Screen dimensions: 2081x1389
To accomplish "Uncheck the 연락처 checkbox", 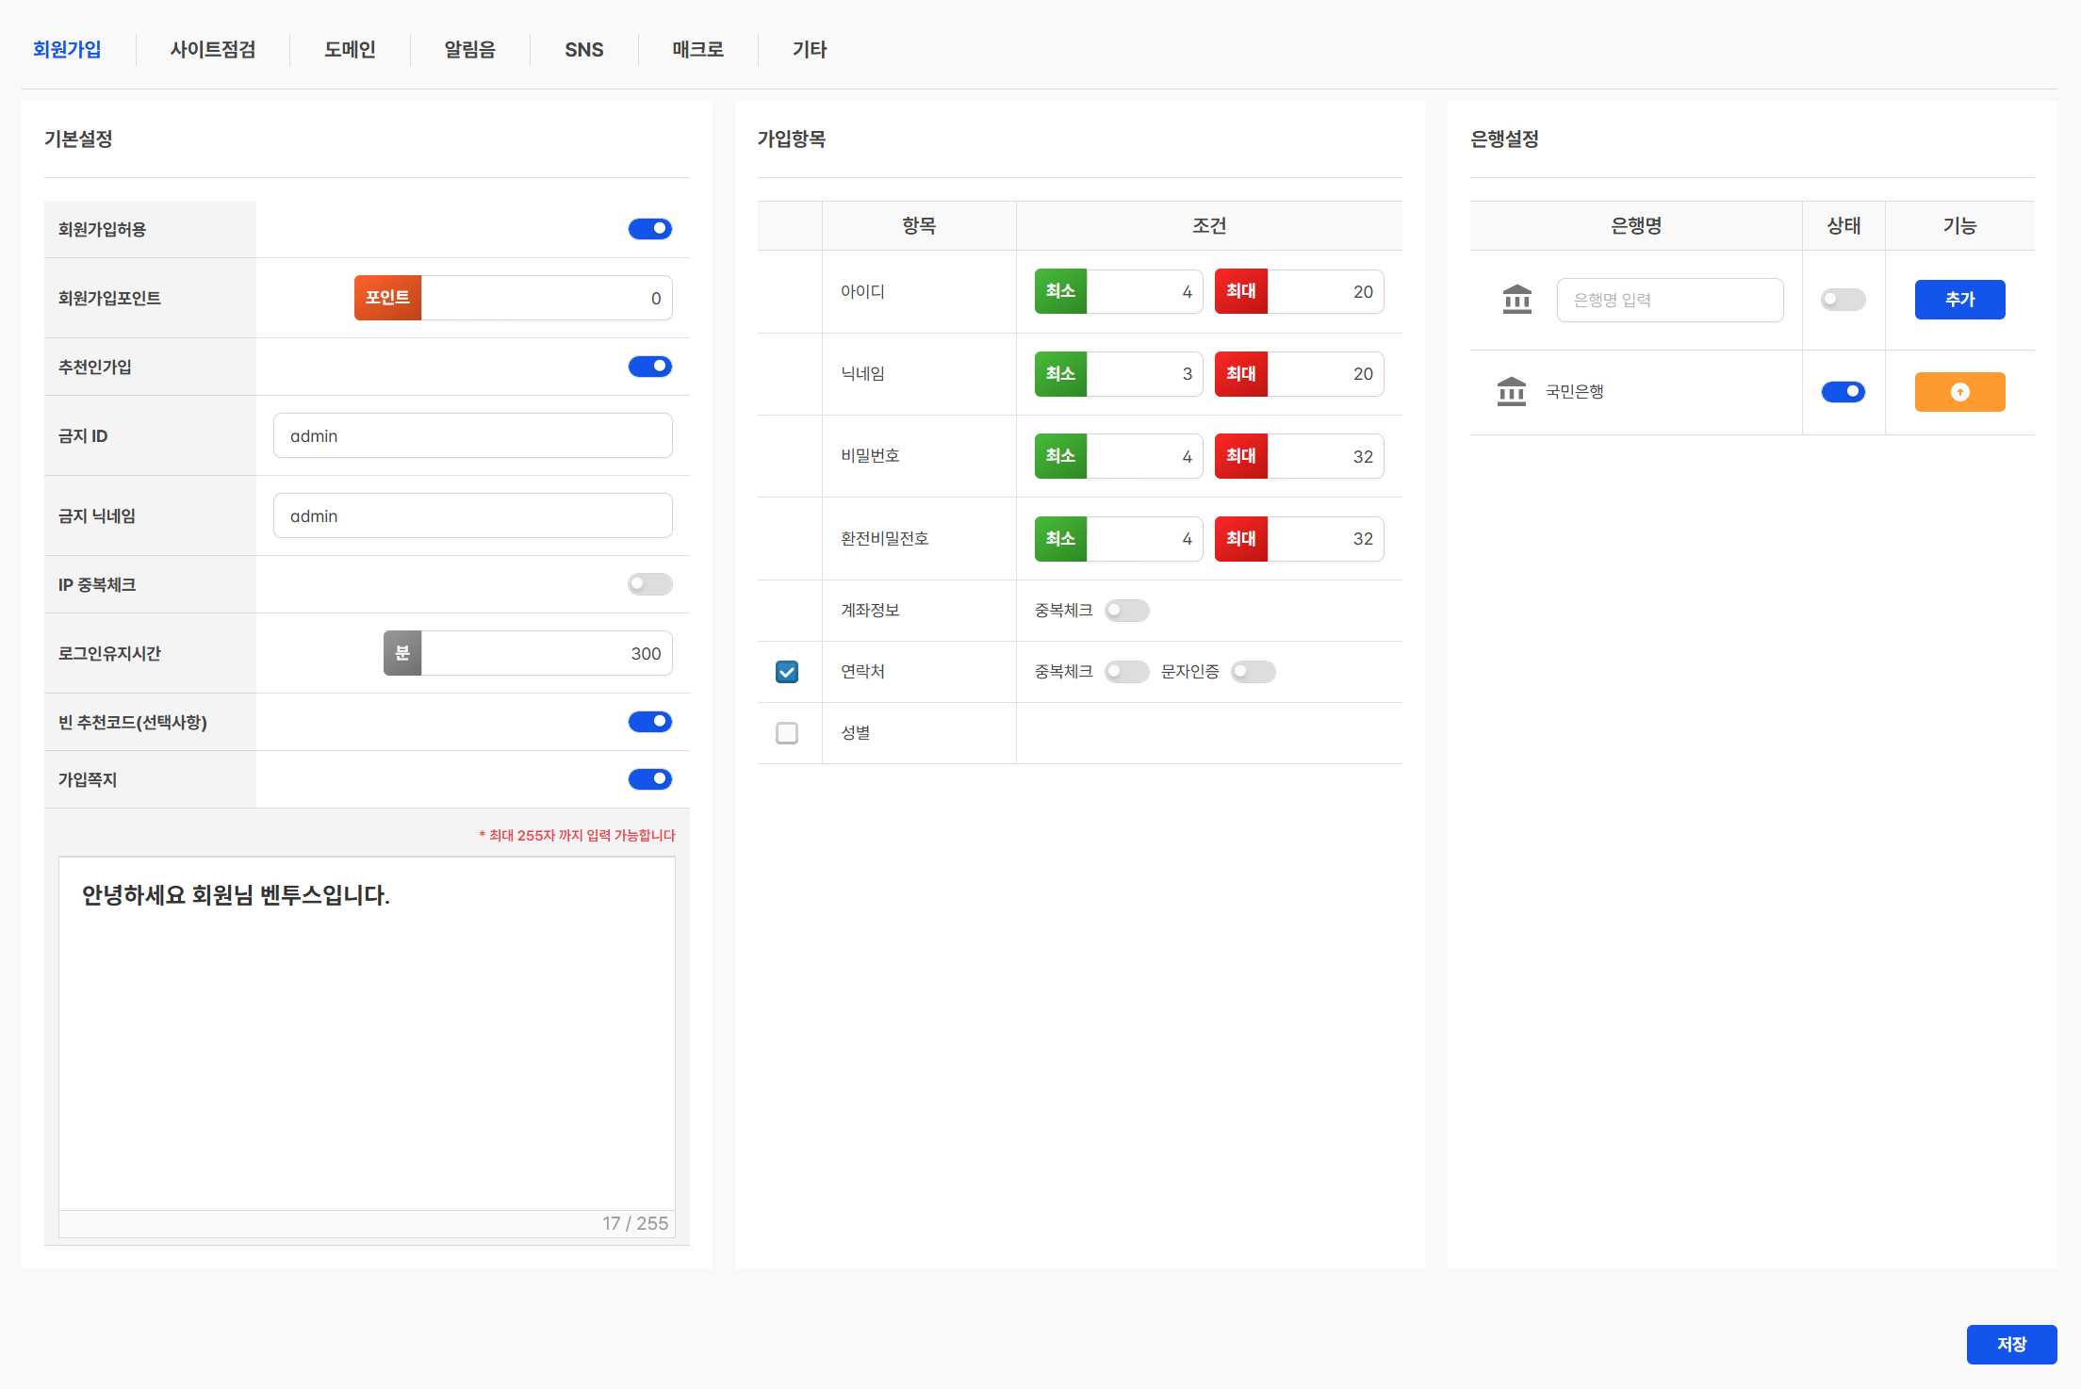I will tap(787, 672).
